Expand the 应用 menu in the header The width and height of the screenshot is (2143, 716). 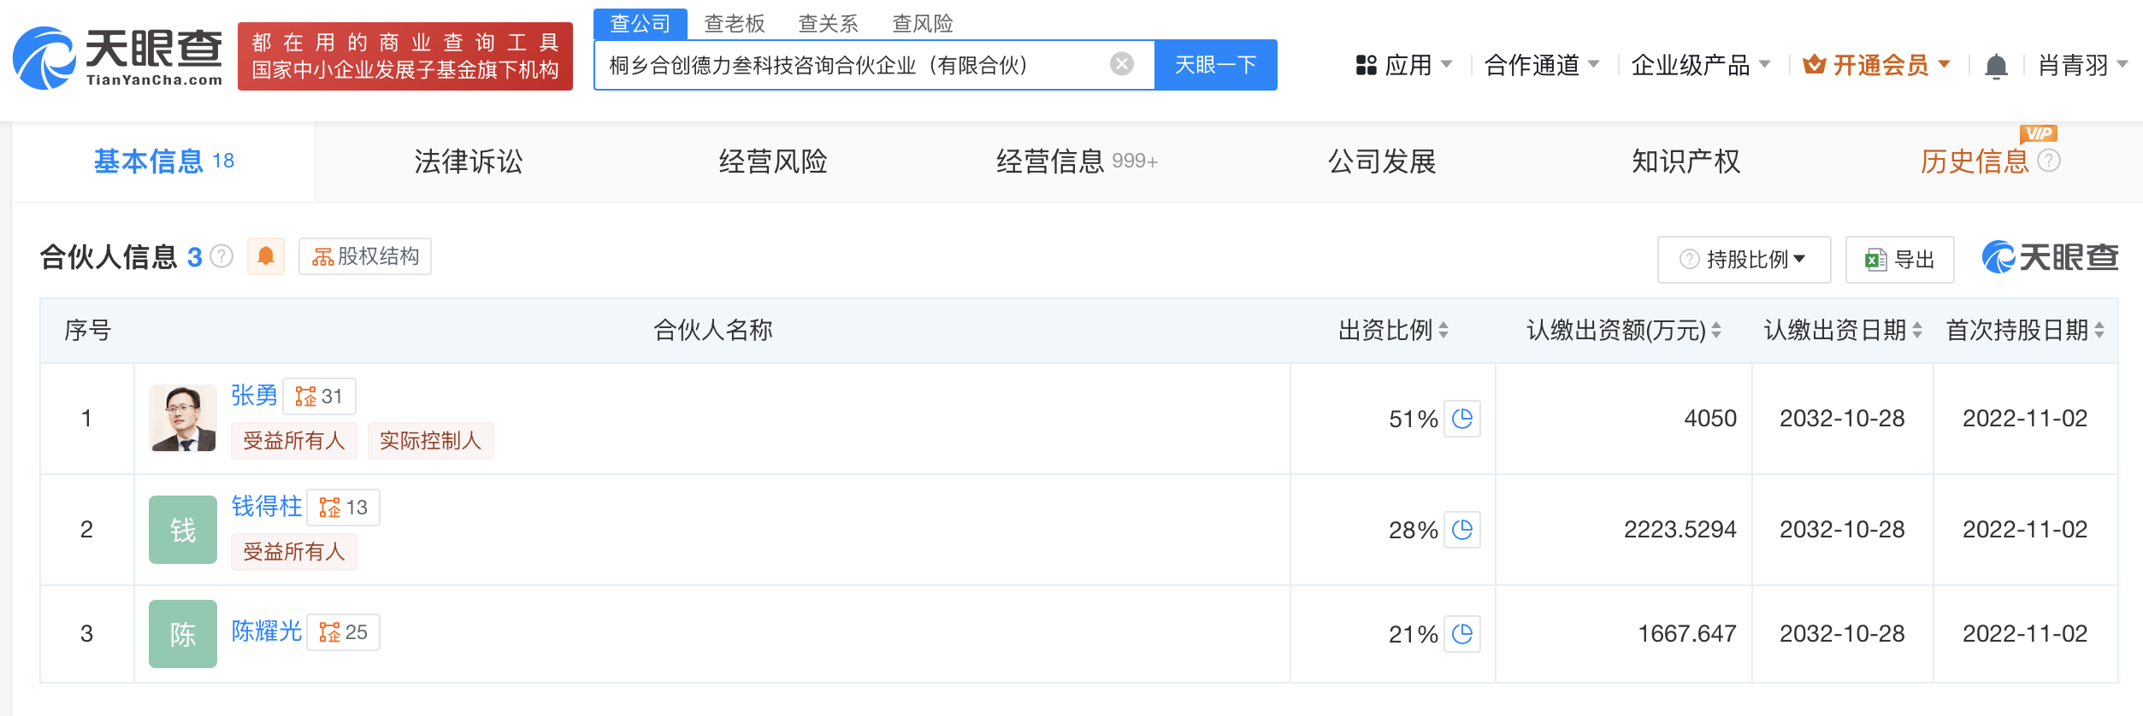click(1404, 65)
